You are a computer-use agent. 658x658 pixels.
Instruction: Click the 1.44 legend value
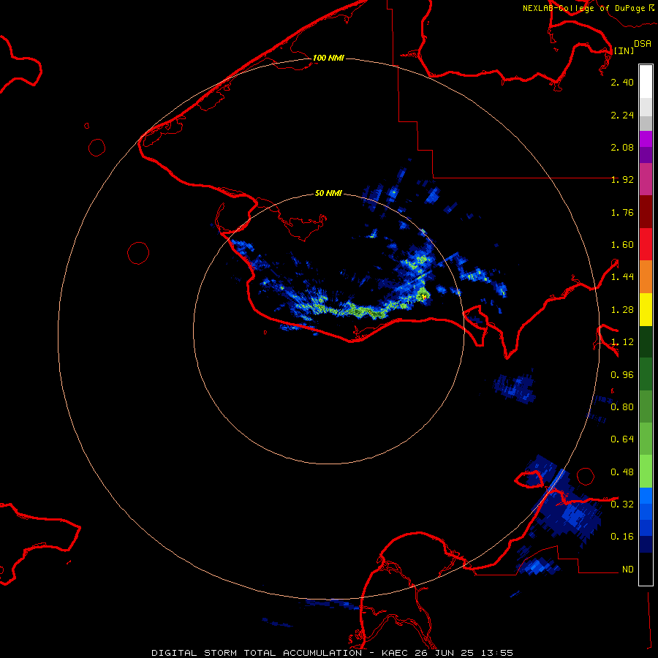coord(622,277)
